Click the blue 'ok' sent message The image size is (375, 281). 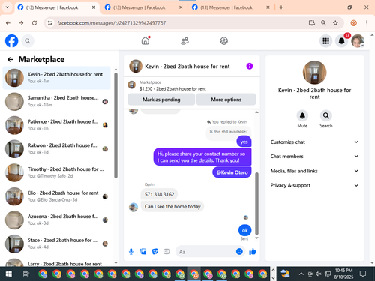click(x=245, y=230)
